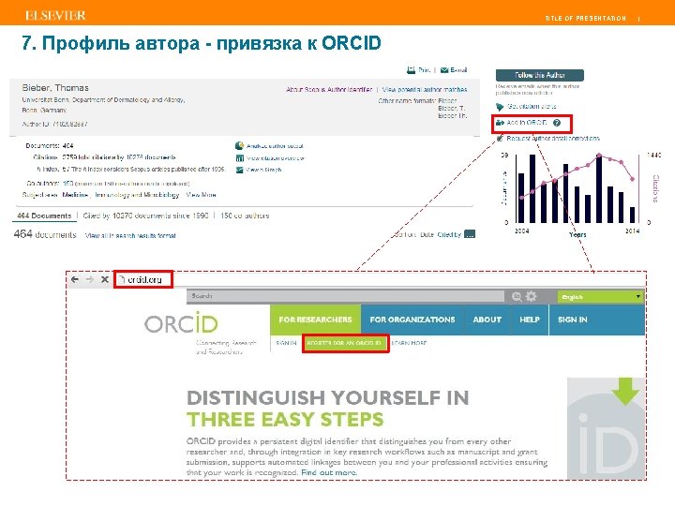Click the View h-Graph link text

pyautogui.click(x=263, y=170)
